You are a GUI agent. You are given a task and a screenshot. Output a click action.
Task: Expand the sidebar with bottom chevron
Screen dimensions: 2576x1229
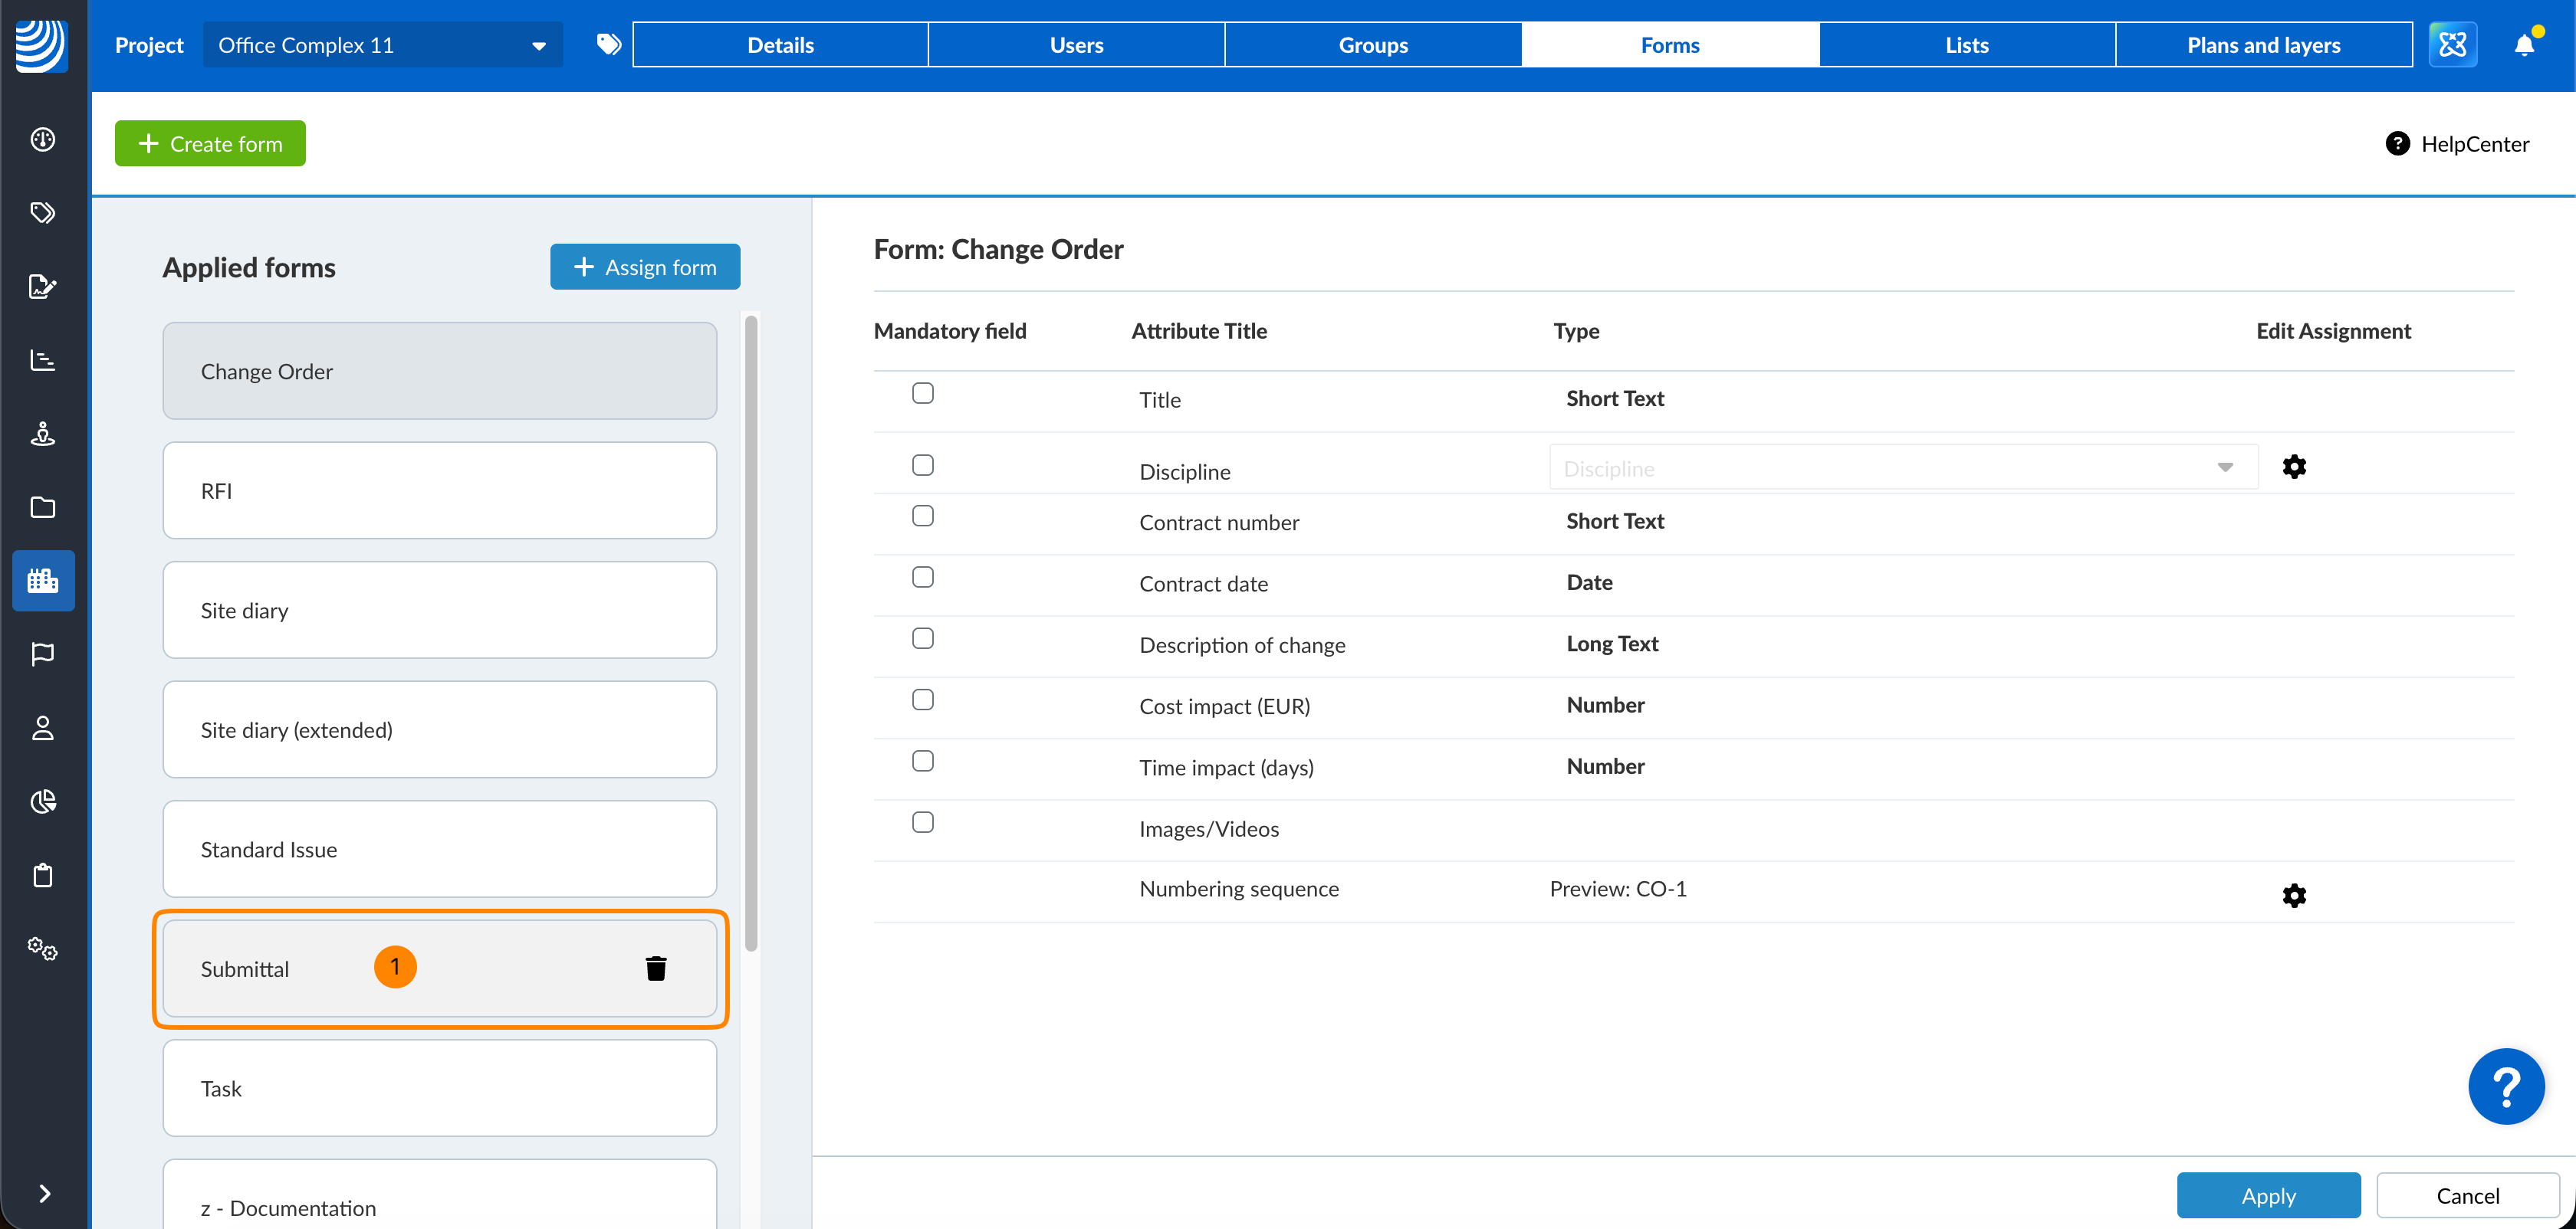pyautogui.click(x=44, y=1193)
